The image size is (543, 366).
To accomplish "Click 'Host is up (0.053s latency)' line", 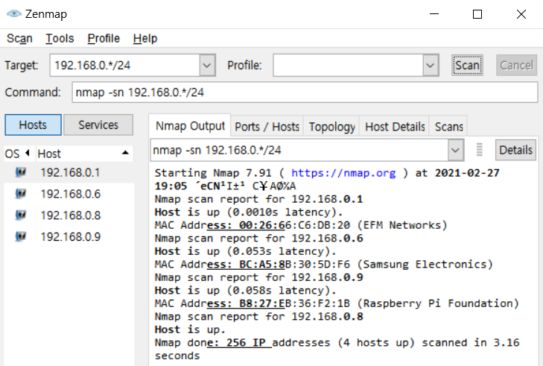I will pos(246,251).
